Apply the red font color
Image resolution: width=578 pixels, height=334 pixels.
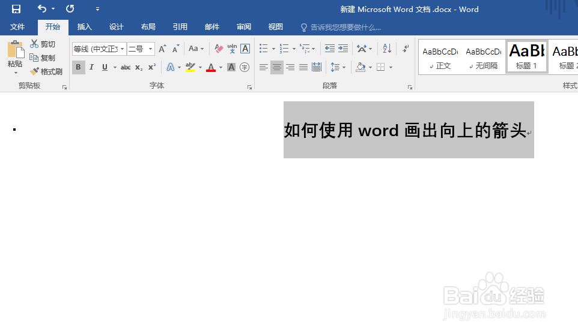coord(211,67)
